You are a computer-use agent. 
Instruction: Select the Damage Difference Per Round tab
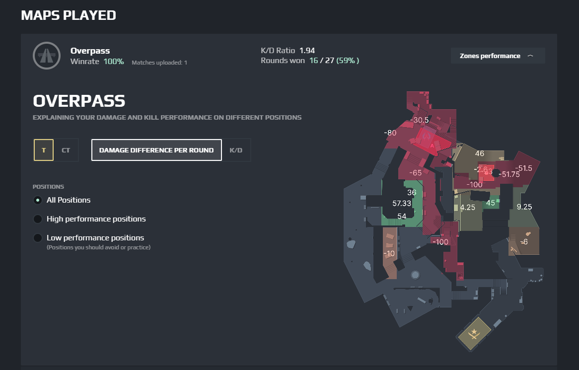point(156,150)
